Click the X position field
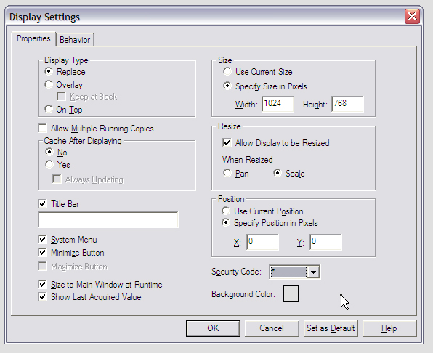433x353 pixels. point(262,242)
